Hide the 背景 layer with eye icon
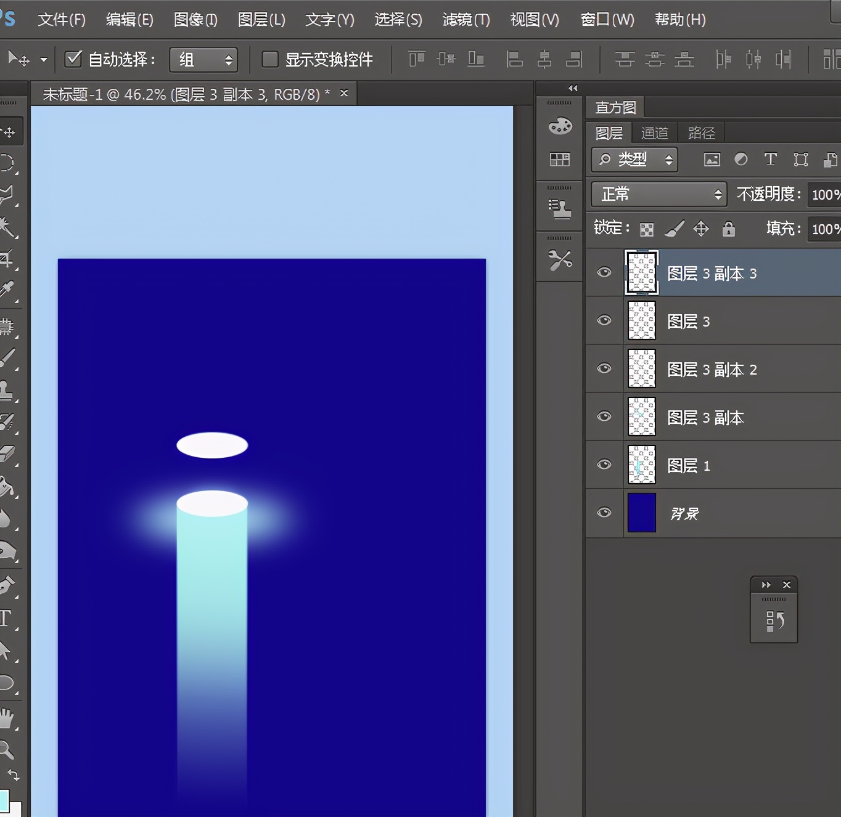Screen dimensions: 841x817 (x=604, y=513)
